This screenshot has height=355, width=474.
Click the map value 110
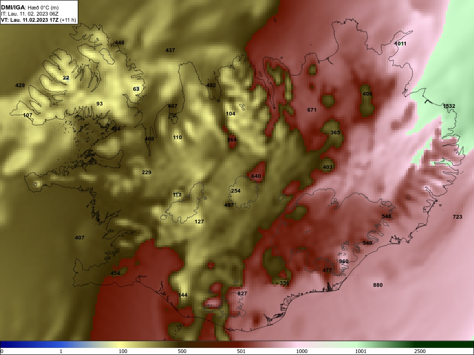(177, 138)
